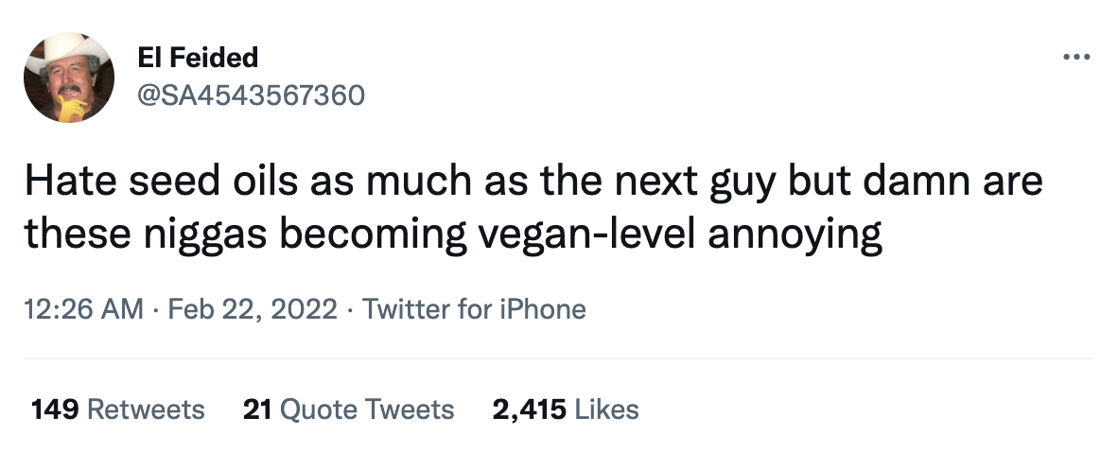Screen dimensions: 1118x452
Task: Click the bold 21 quote count
Action: tap(257, 409)
